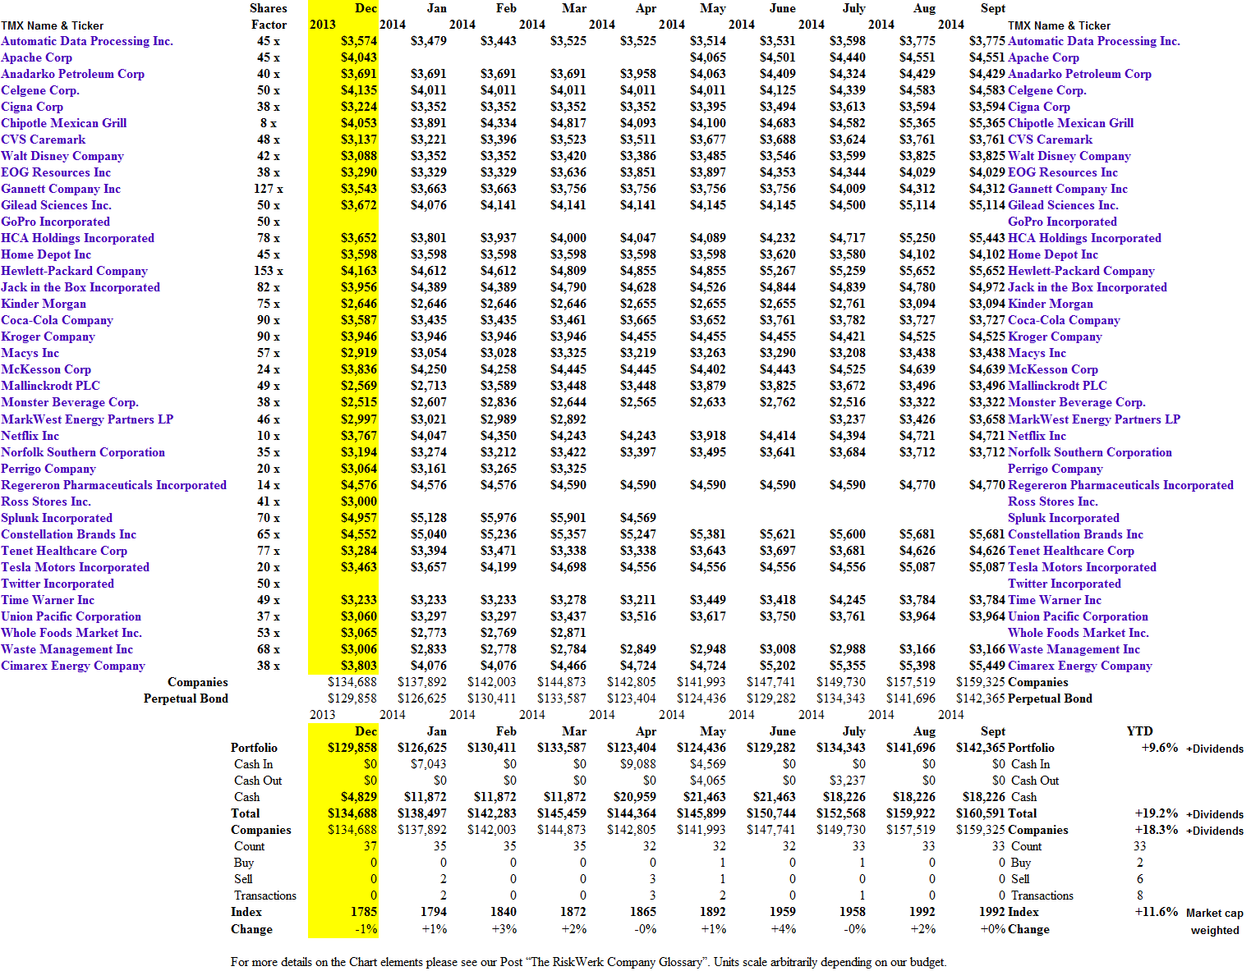Image resolution: width=1251 pixels, height=971 pixels.
Task: Click the left-hand Hewlett-Packard Company link
Action: click(74, 271)
